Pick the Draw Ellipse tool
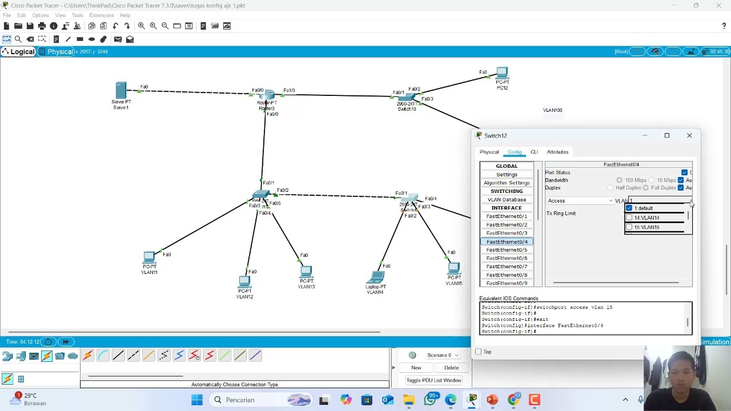Image resolution: width=731 pixels, height=411 pixels. point(91,39)
